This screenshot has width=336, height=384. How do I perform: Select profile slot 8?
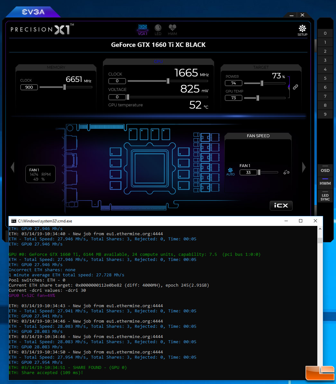click(325, 105)
